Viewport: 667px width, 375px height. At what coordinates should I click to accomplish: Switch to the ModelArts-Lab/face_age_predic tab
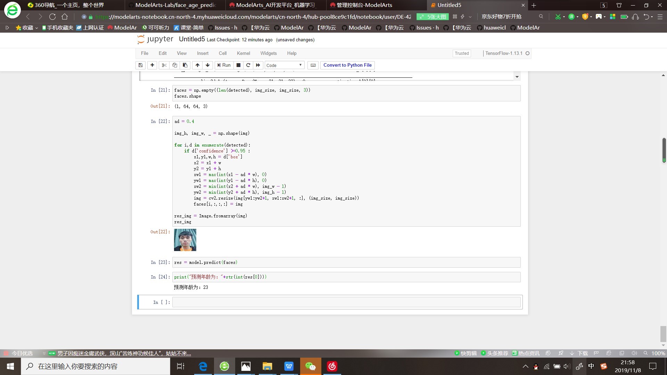click(175, 5)
